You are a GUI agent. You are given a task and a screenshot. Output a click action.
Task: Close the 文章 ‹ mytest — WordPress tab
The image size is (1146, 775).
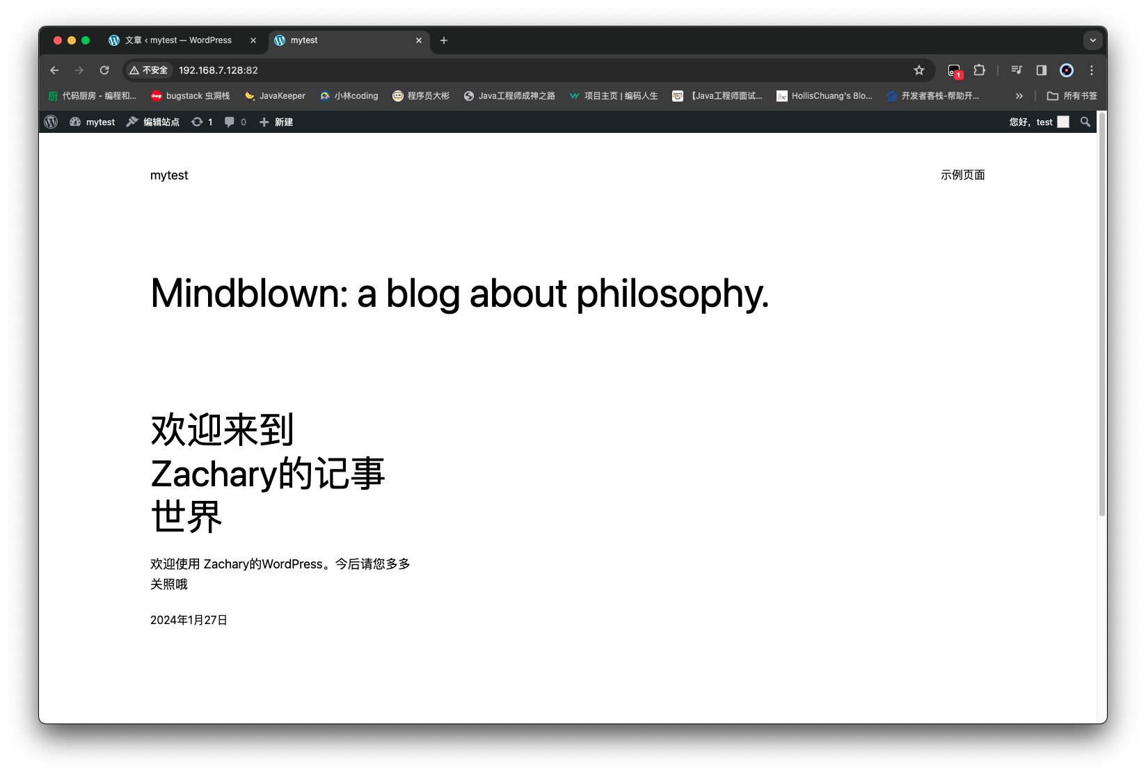253,40
